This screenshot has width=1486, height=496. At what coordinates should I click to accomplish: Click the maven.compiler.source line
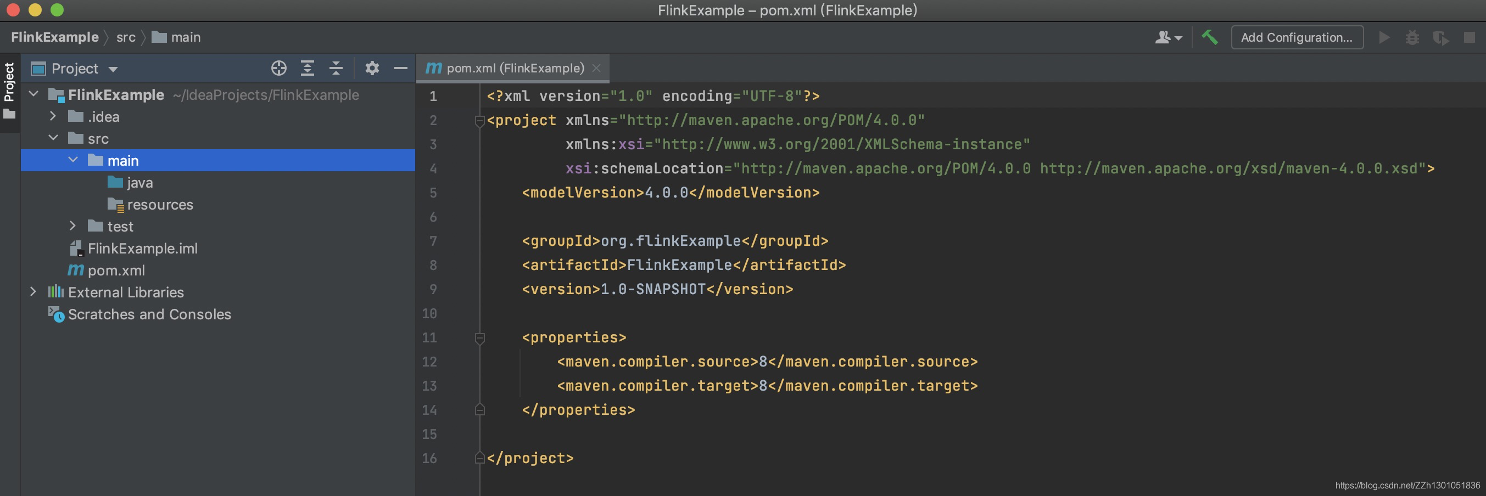point(767,362)
